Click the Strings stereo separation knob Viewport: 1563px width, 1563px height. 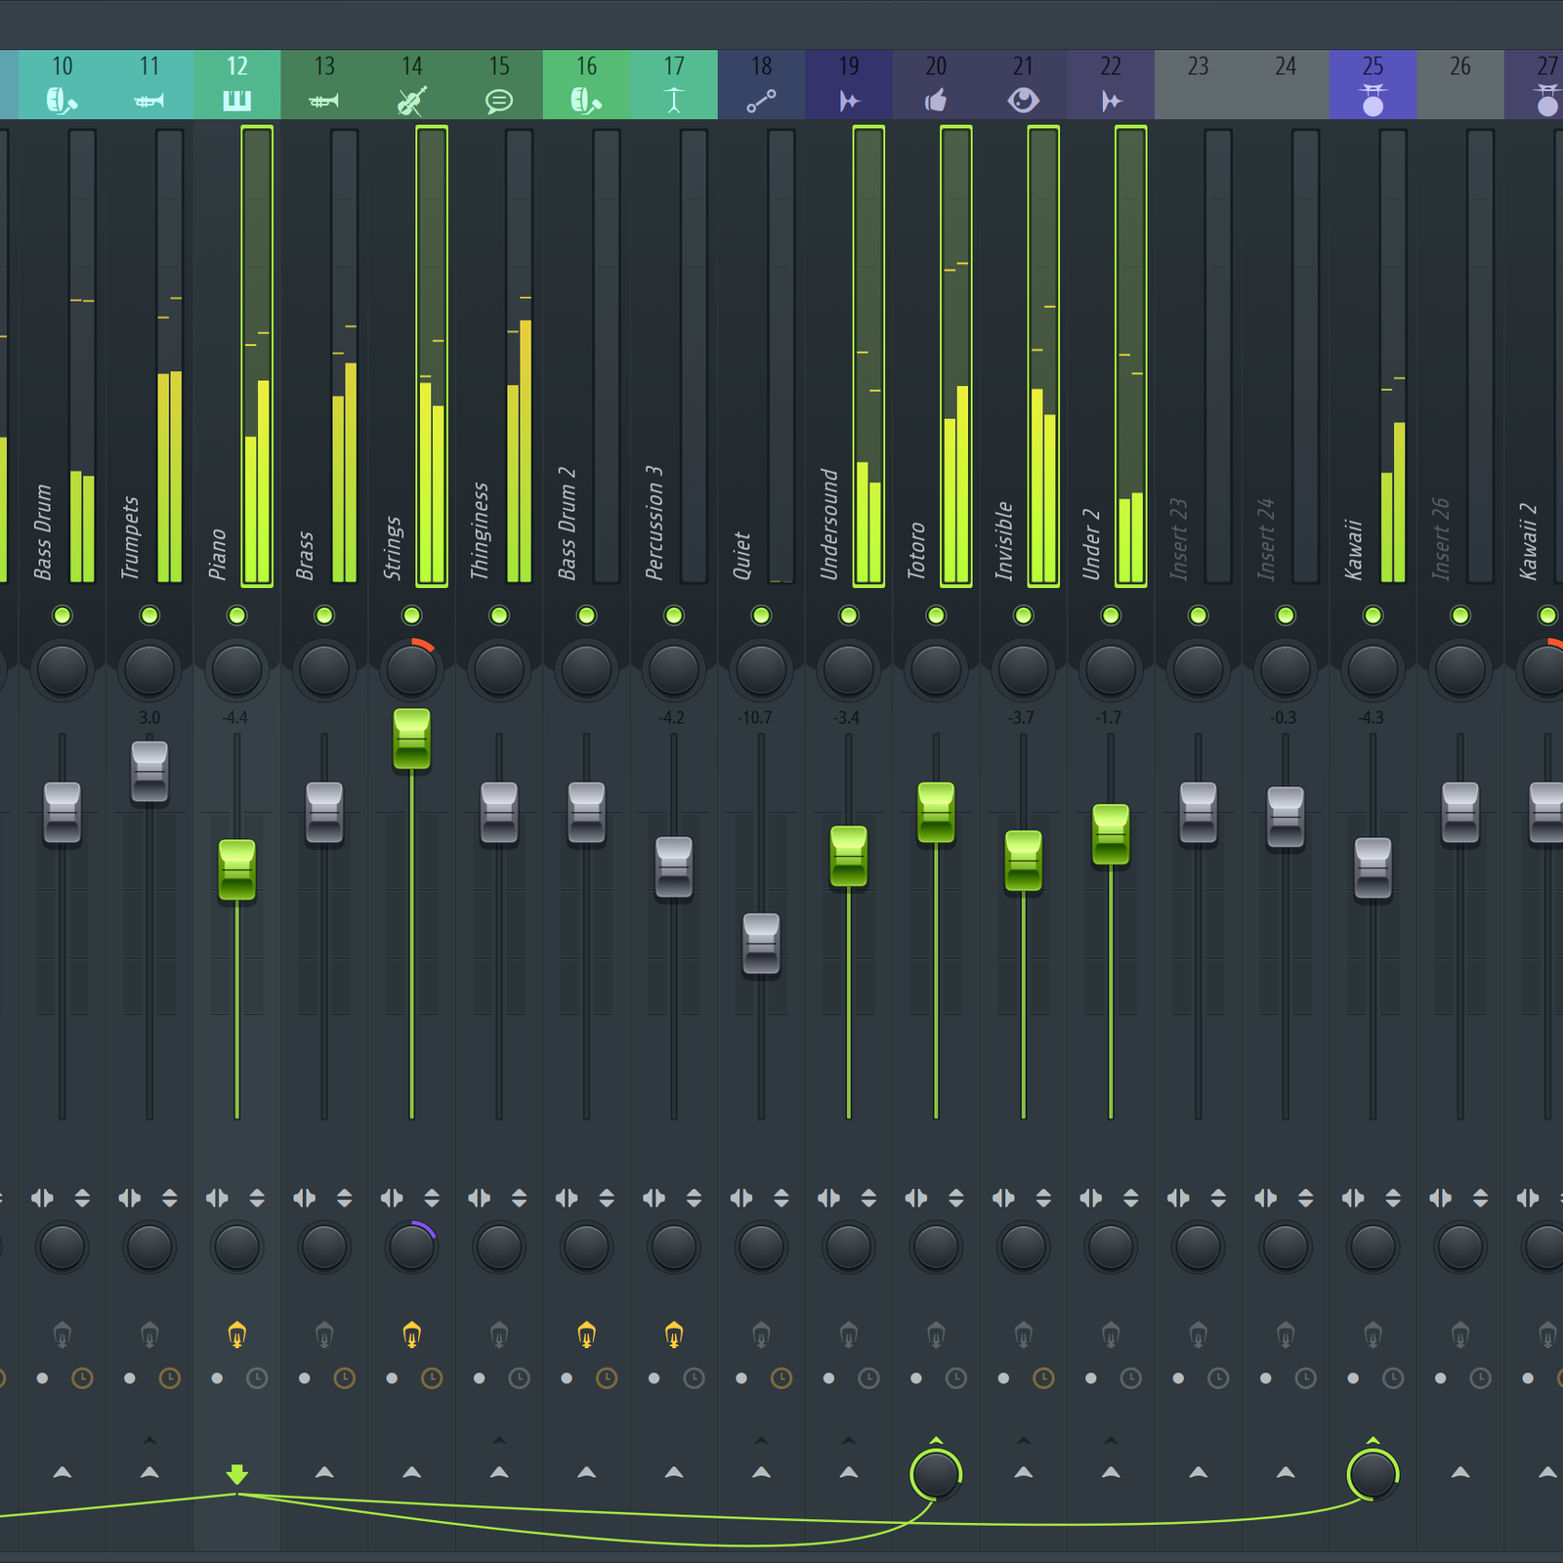pos(411,1246)
